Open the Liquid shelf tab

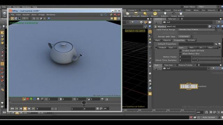pyautogui.click(x=168, y=10)
